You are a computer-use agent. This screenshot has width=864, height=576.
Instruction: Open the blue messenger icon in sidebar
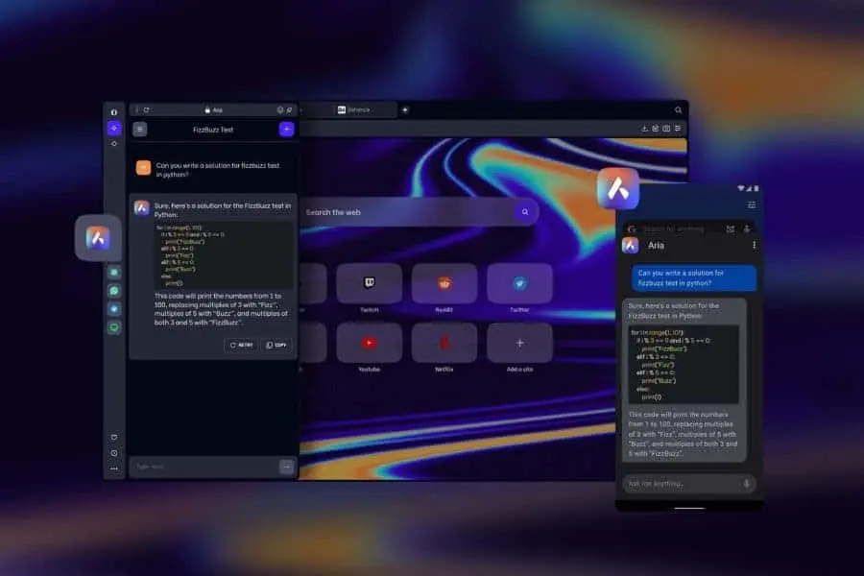[114, 309]
